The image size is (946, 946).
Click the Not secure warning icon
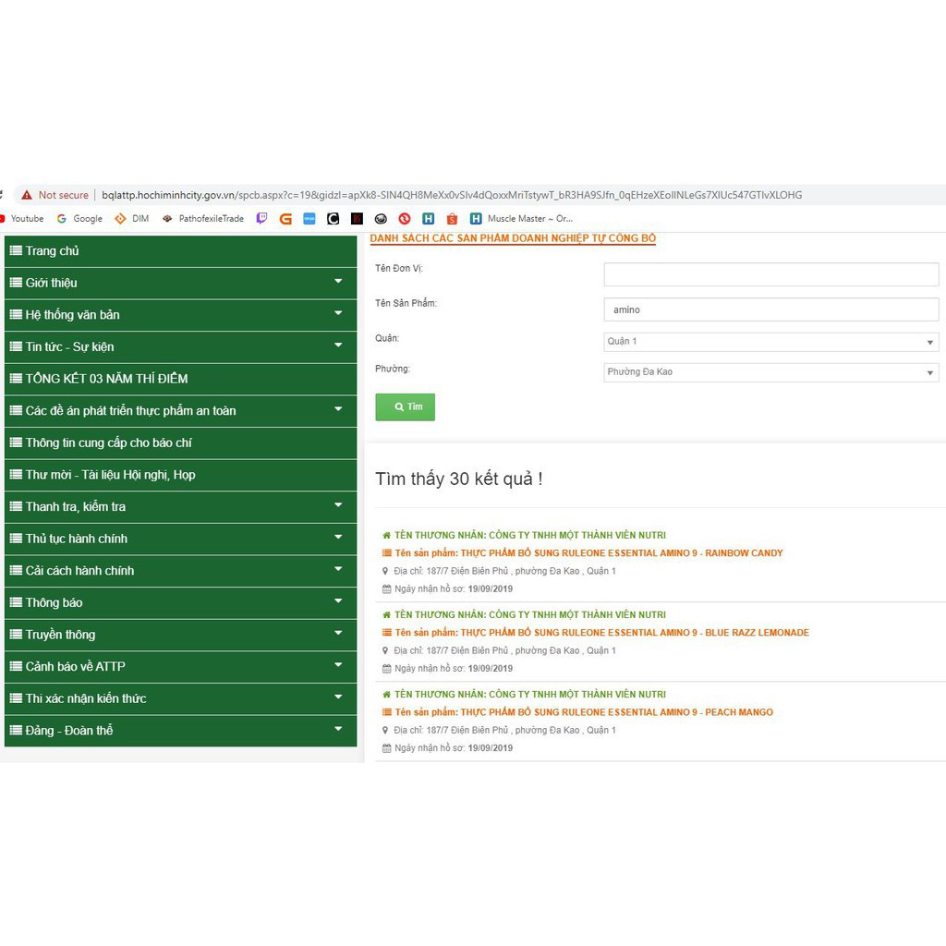27,195
